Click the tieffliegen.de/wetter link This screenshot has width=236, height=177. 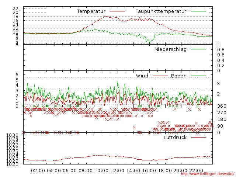pyautogui.click(x=208, y=174)
